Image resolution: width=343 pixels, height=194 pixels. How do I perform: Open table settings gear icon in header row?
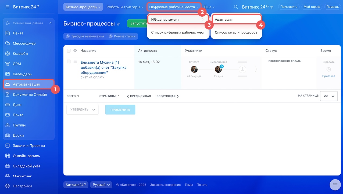[75, 50]
